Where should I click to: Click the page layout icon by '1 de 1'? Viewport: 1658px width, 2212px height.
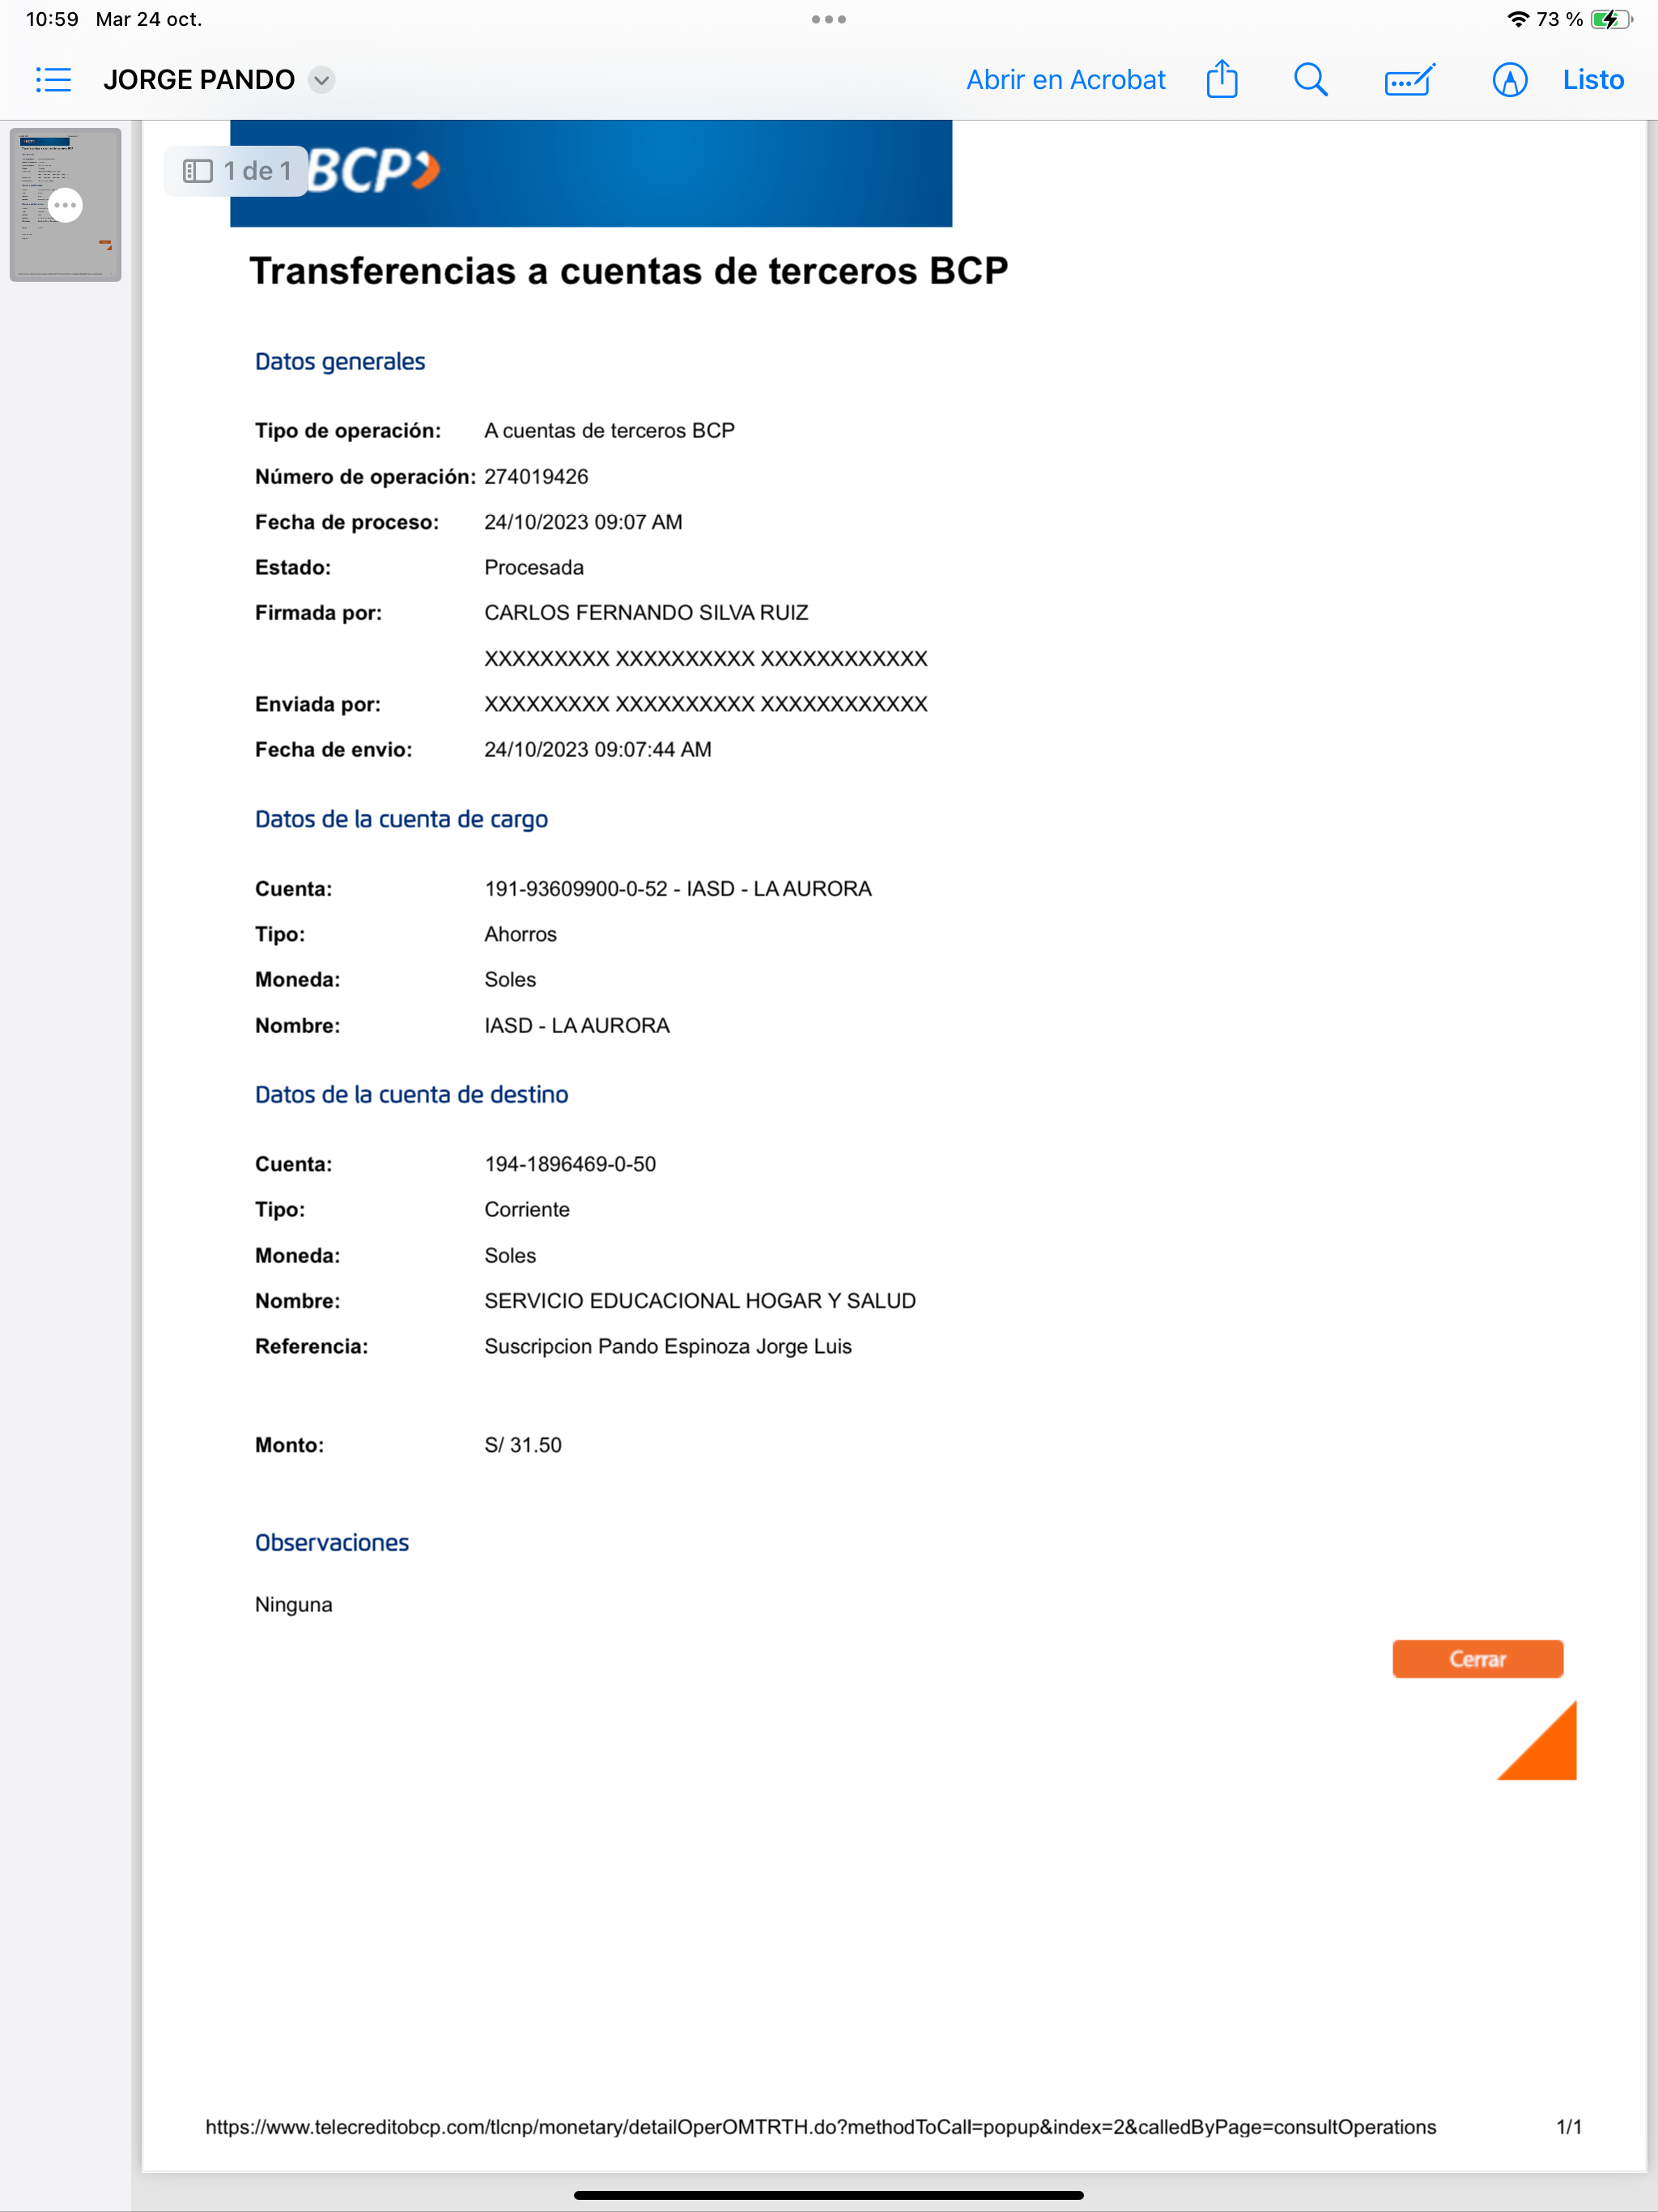(x=198, y=171)
